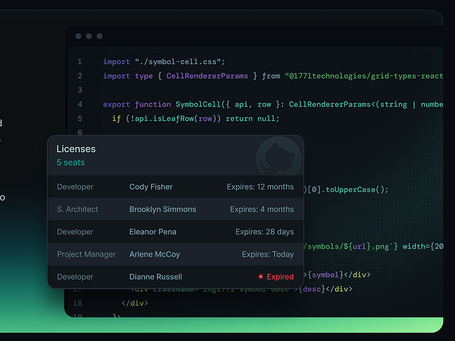Select the Project Manager role label
The height and width of the screenshot is (341, 455).
(86, 255)
